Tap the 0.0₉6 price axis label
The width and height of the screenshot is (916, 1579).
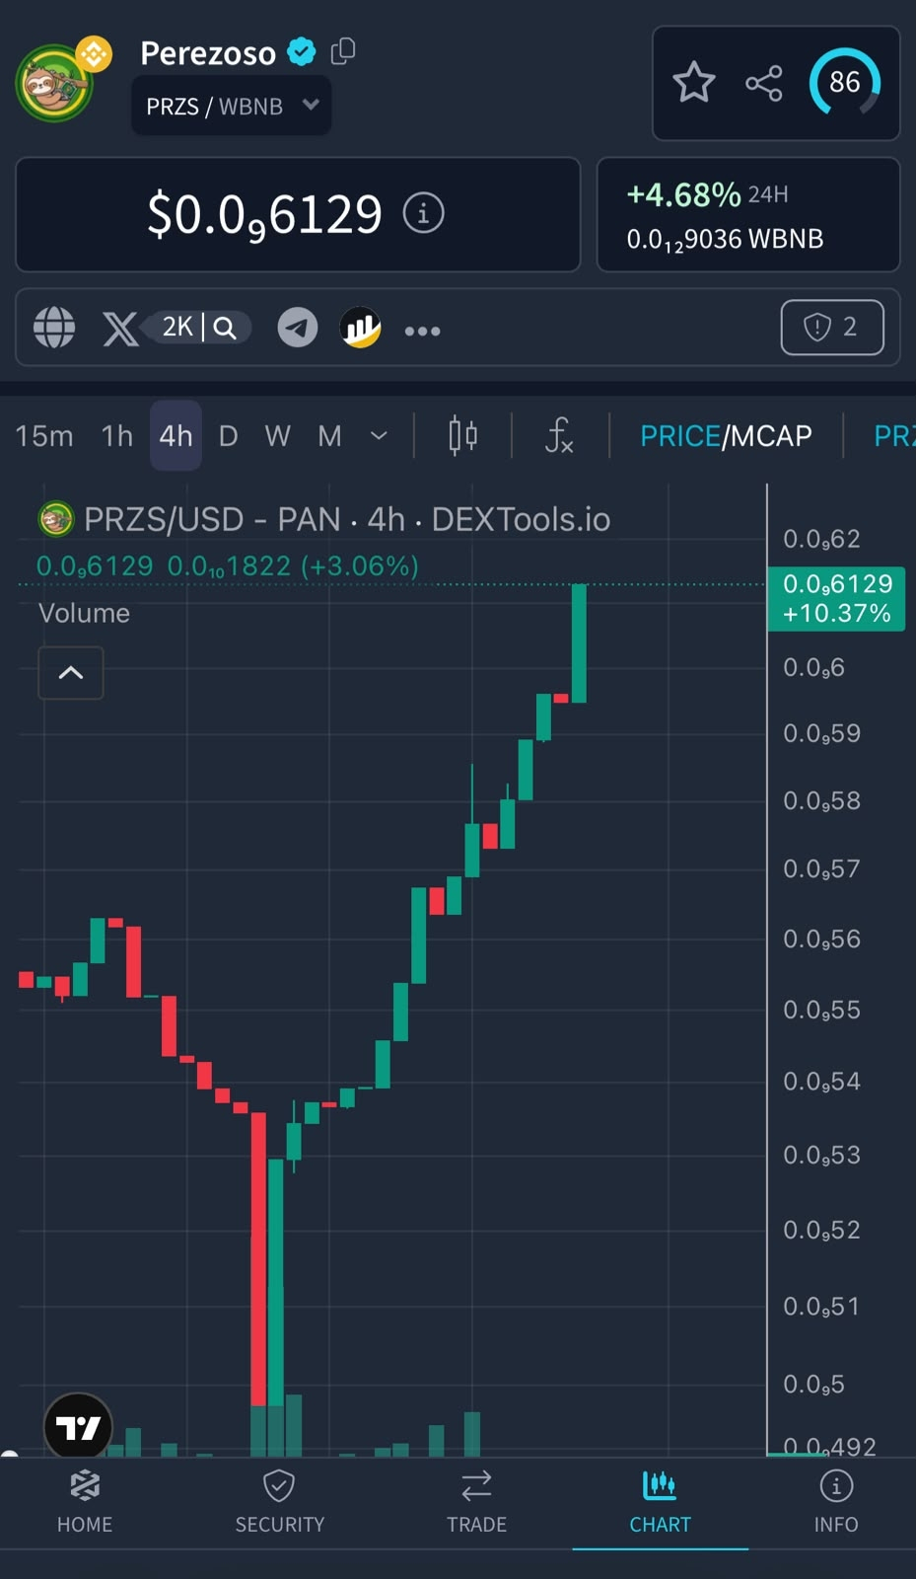[x=813, y=668]
